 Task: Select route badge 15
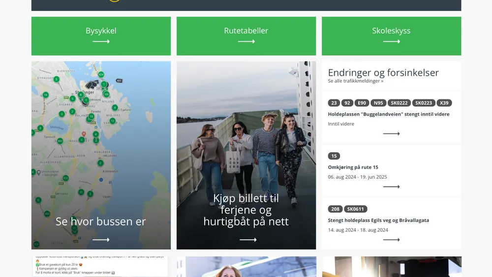click(334, 156)
